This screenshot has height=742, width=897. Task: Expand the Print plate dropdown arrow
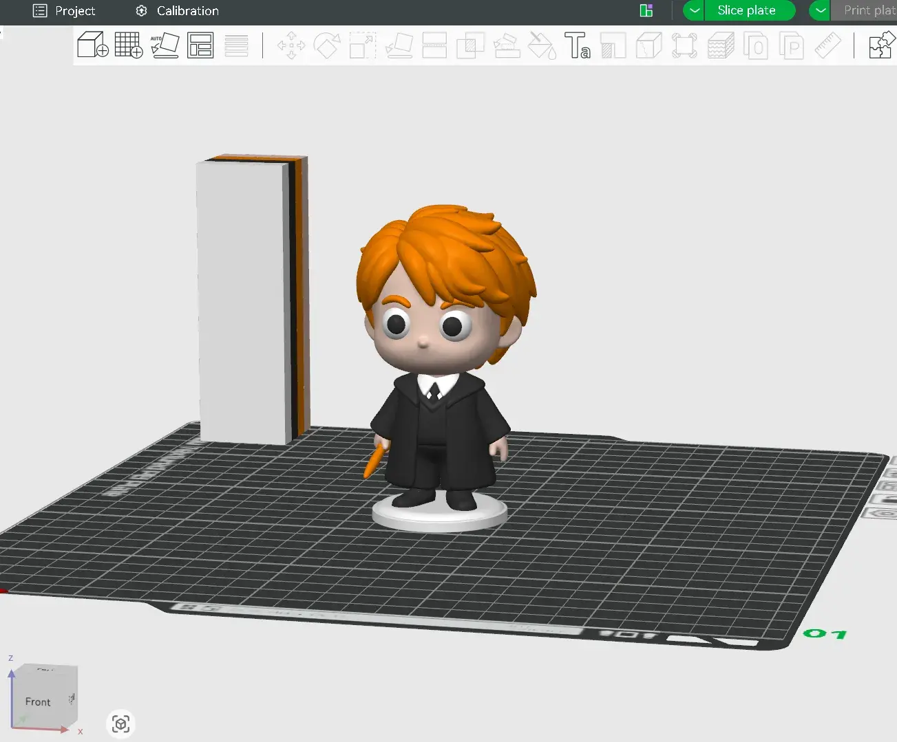(x=819, y=10)
